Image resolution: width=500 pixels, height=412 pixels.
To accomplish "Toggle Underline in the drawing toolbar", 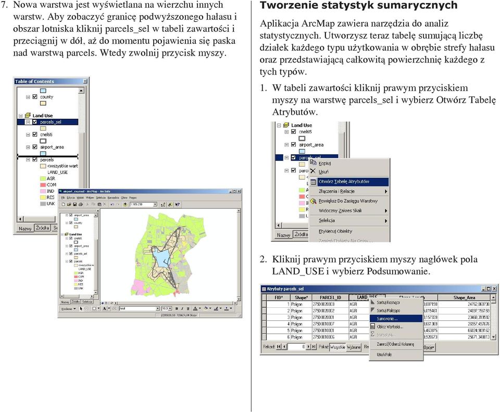I will pos(188,308).
